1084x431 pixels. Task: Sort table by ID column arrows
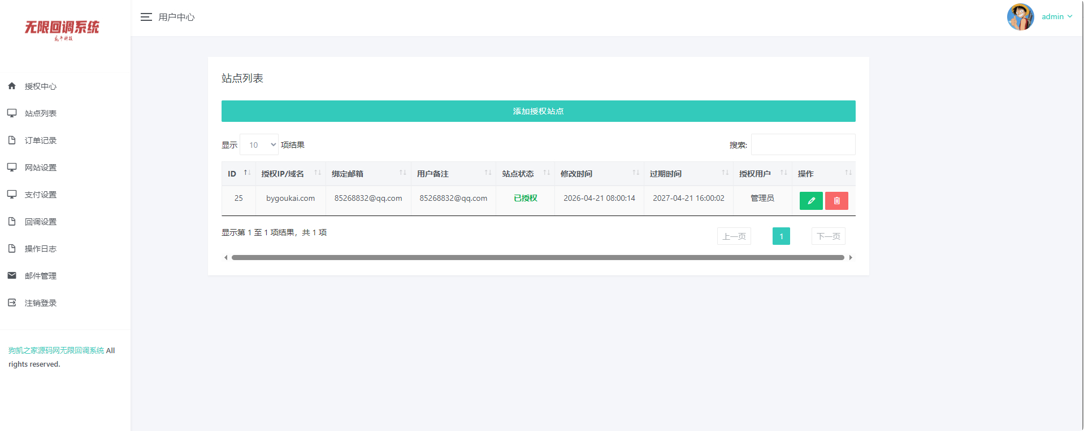tap(247, 173)
